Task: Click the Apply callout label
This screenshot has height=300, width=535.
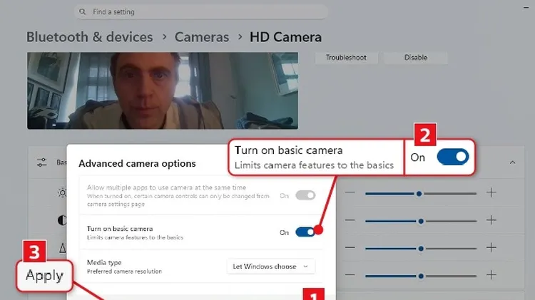Action: 45,275
